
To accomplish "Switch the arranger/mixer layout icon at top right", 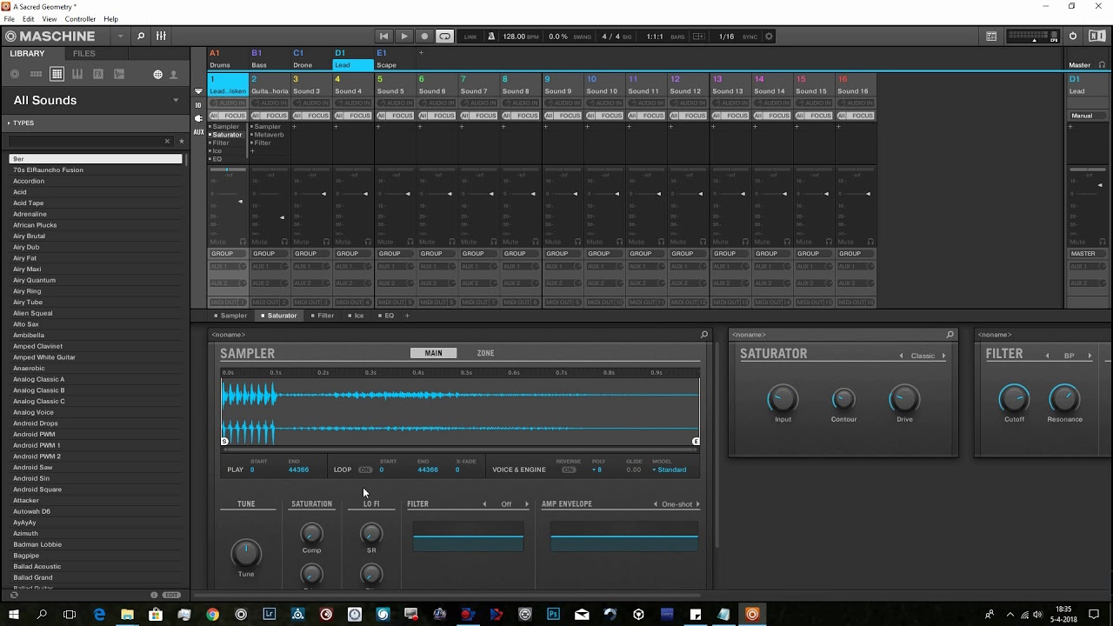I will pyautogui.click(x=991, y=37).
